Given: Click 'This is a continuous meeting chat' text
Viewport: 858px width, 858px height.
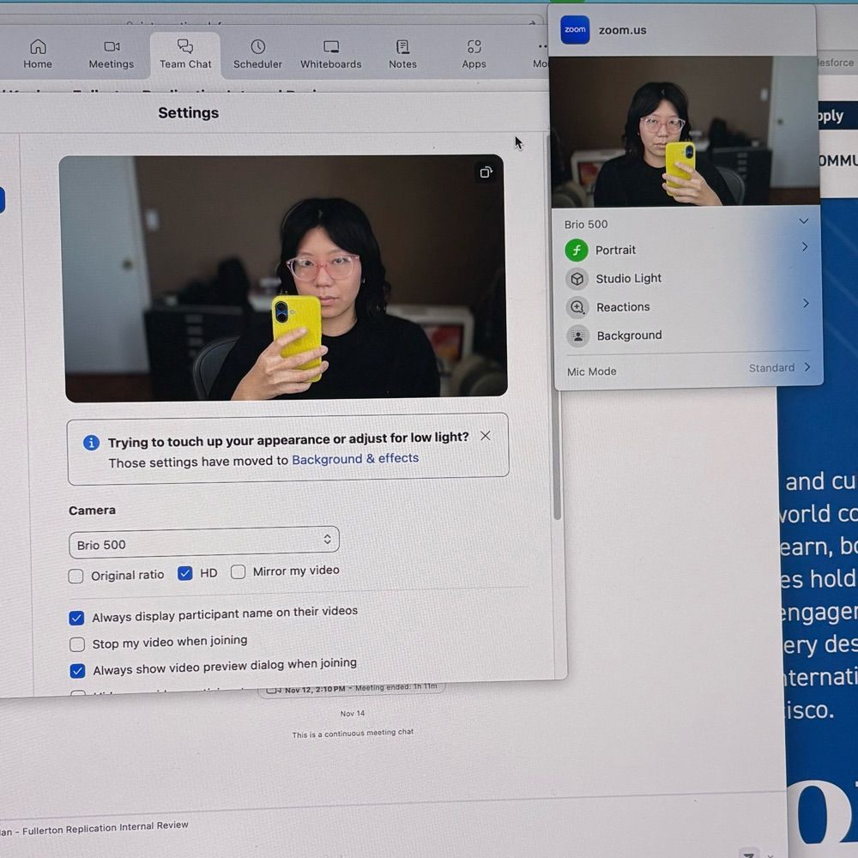Looking at the screenshot, I should coord(353,734).
